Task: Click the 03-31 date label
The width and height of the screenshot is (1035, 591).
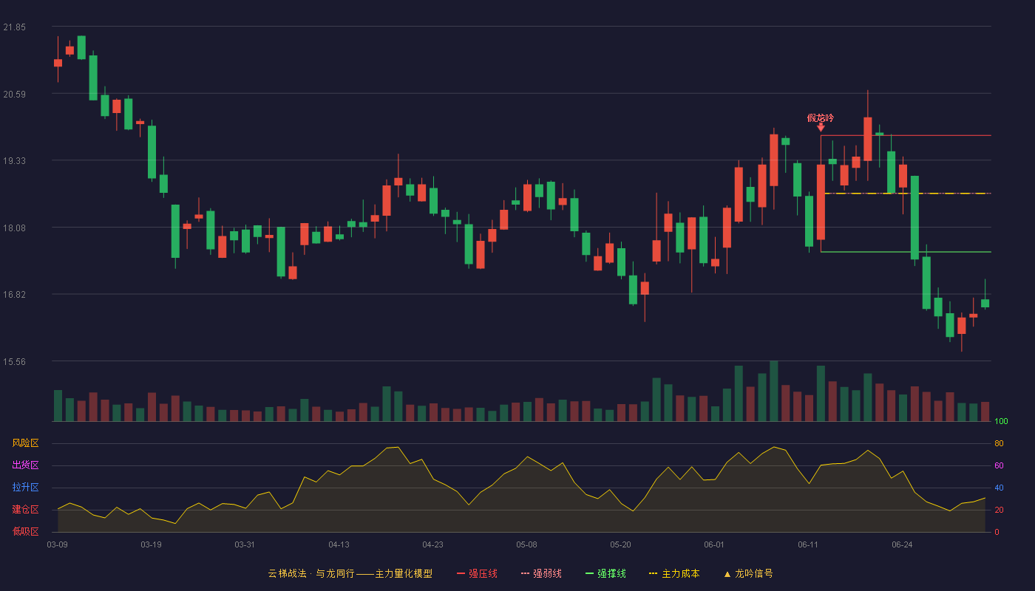Action: 245,544
